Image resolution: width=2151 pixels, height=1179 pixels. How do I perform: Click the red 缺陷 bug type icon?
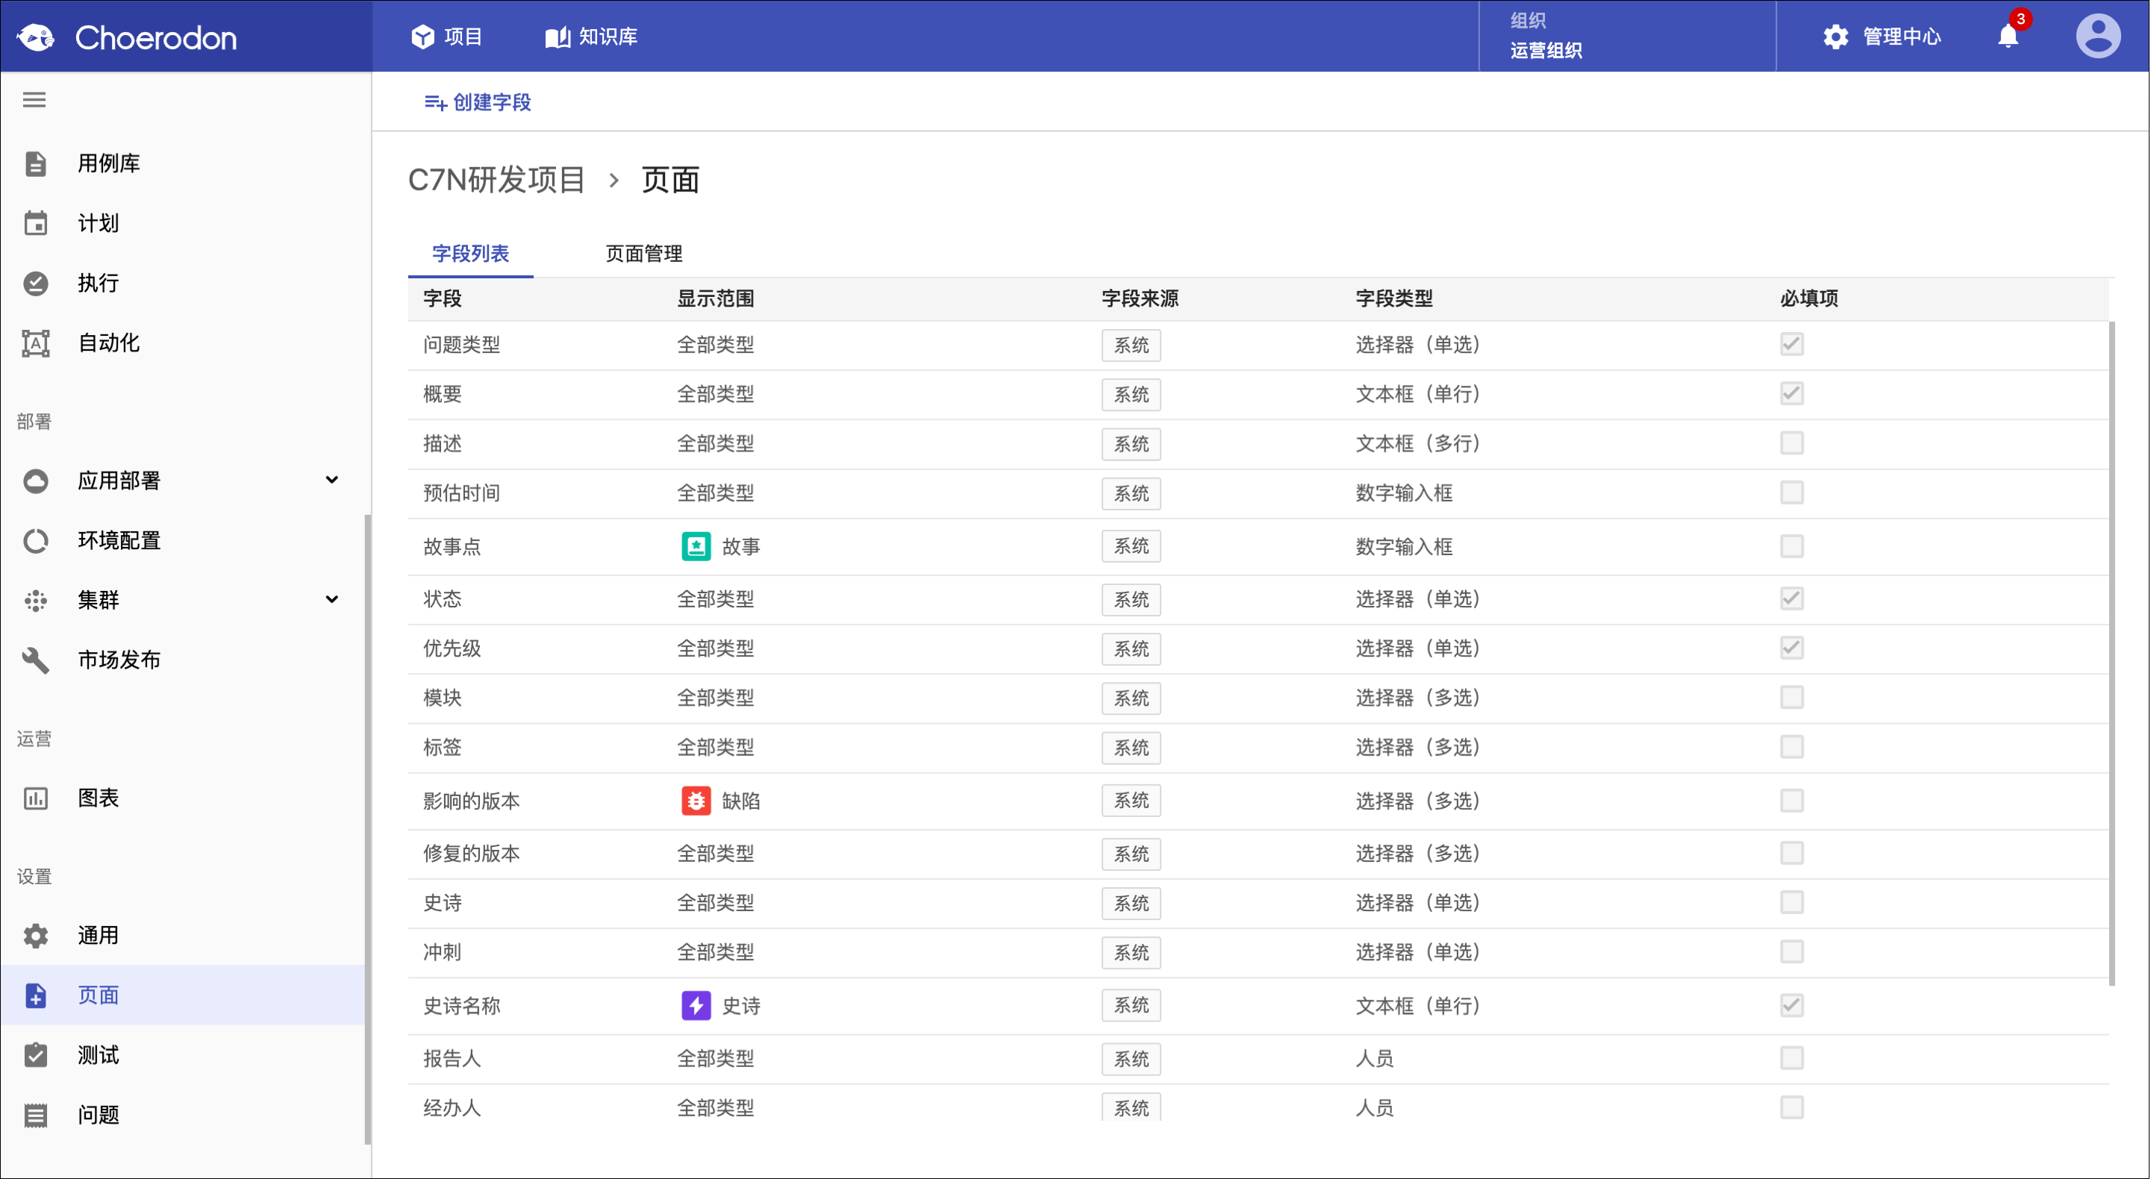point(696,801)
